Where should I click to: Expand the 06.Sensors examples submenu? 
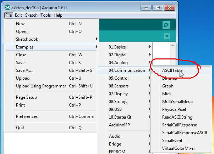click(124, 86)
